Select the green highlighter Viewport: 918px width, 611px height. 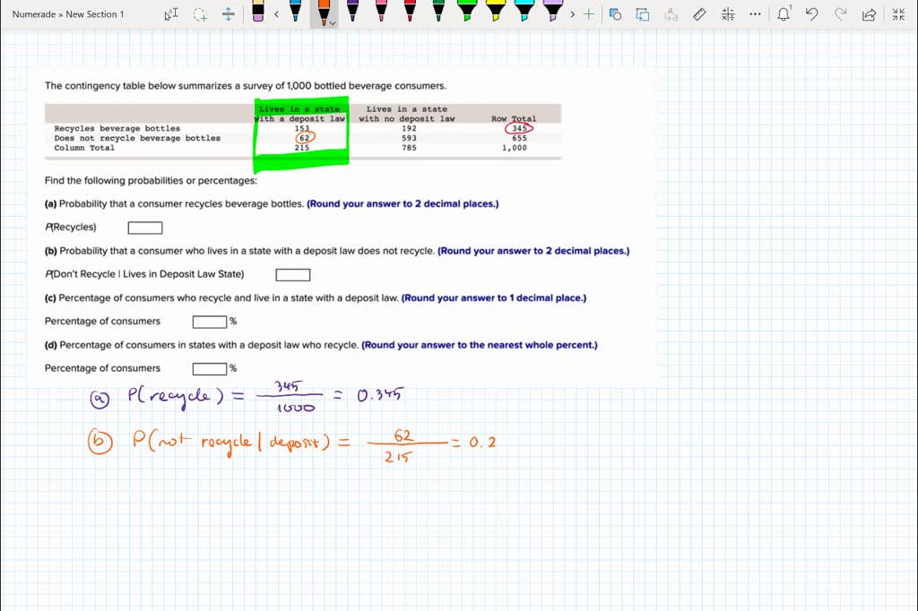[467, 13]
